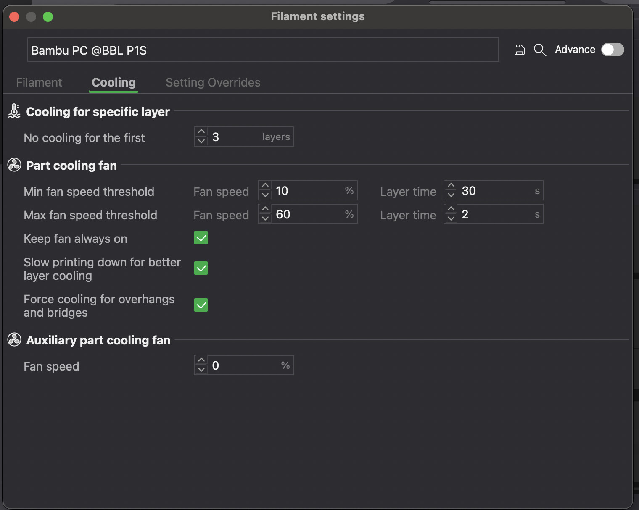The image size is (639, 510).
Task: Click the Auxiliary part cooling fan heading
Action: (x=98, y=340)
